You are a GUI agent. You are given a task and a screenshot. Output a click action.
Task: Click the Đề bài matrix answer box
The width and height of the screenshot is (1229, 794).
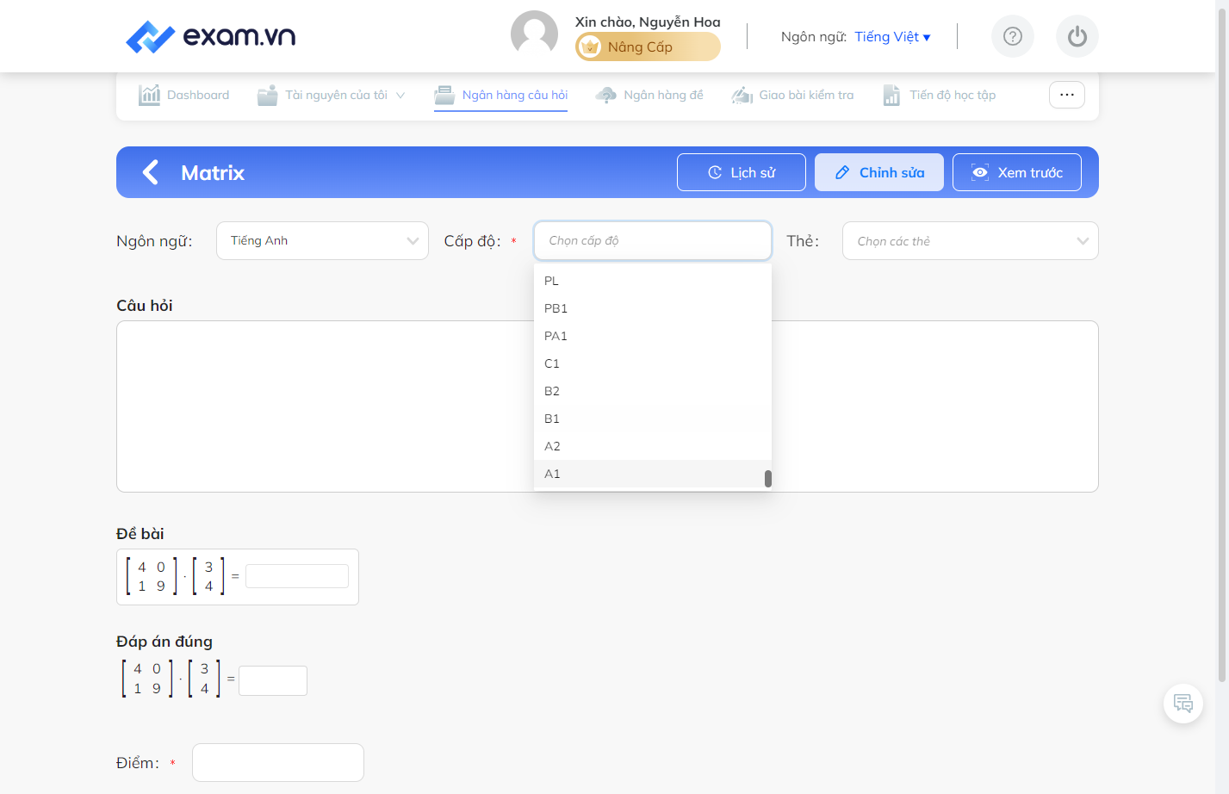297,576
